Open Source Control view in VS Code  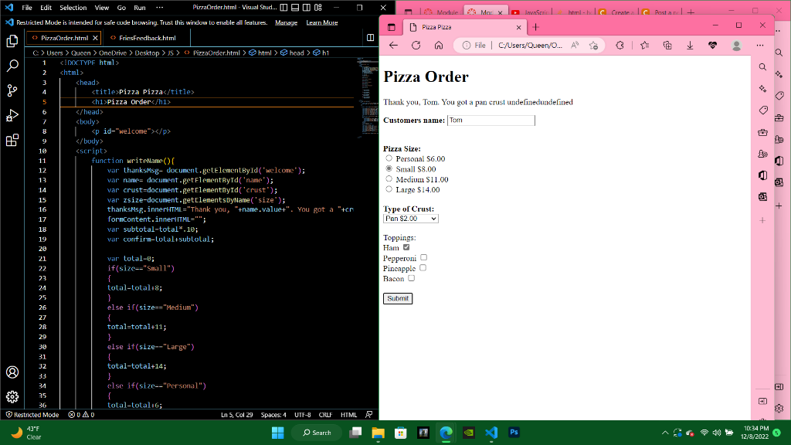coord(12,90)
